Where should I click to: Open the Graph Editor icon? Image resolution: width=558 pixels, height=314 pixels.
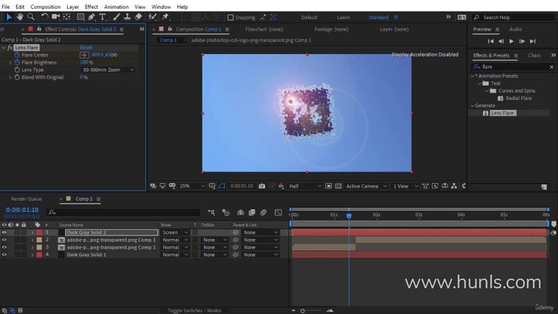278,213
